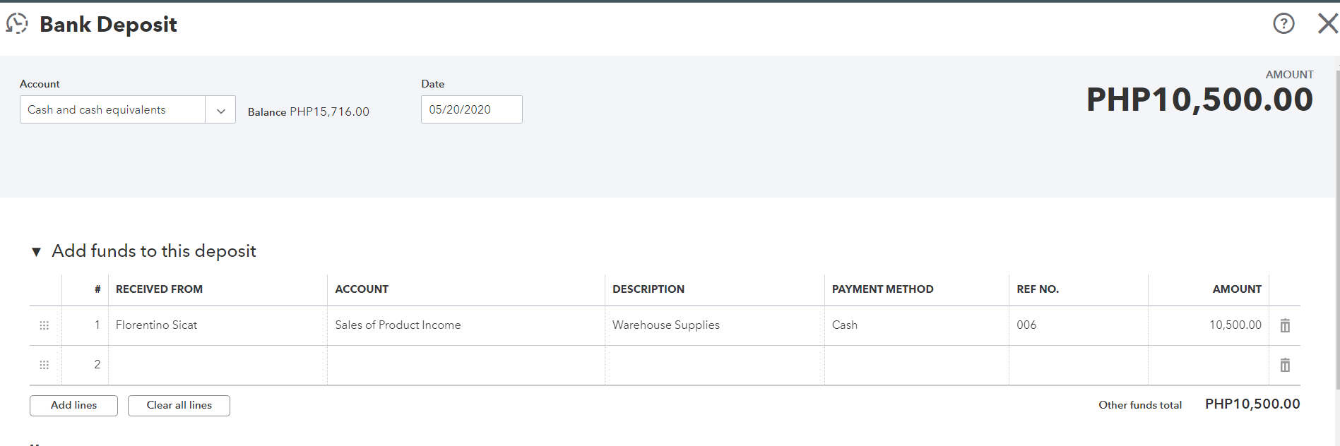The width and height of the screenshot is (1340, 446).
Task: Open the help question mark icon
Action: click(1283, 24)
